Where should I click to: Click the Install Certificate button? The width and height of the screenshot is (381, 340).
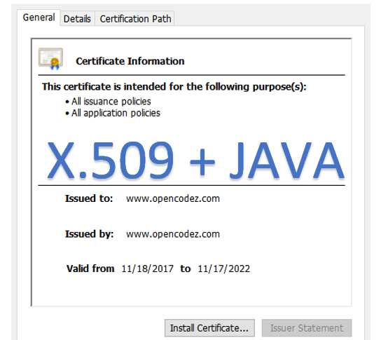tap(209, 328)
